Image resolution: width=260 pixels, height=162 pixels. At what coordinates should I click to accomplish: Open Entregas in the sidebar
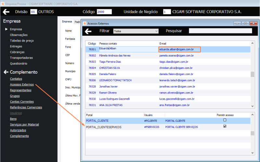[16, 46]
